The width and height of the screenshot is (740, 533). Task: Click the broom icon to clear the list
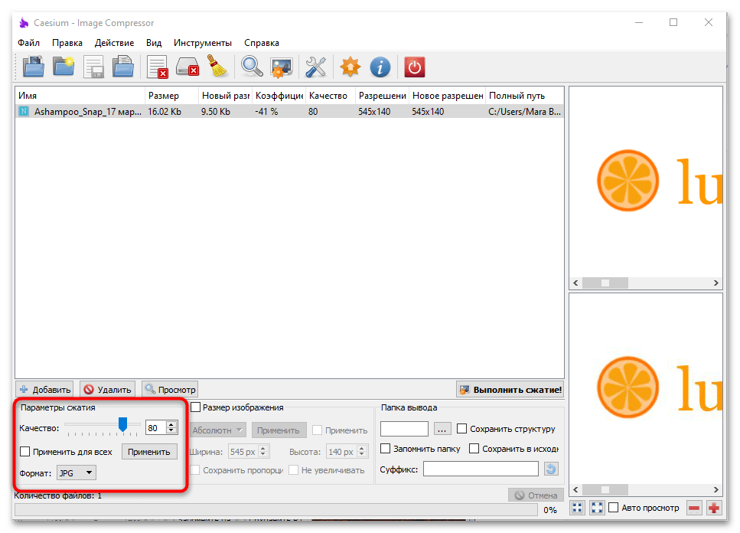pos(219,67)
